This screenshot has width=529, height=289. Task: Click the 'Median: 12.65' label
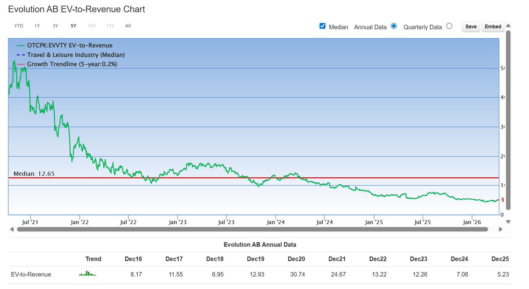pos(34,174)
